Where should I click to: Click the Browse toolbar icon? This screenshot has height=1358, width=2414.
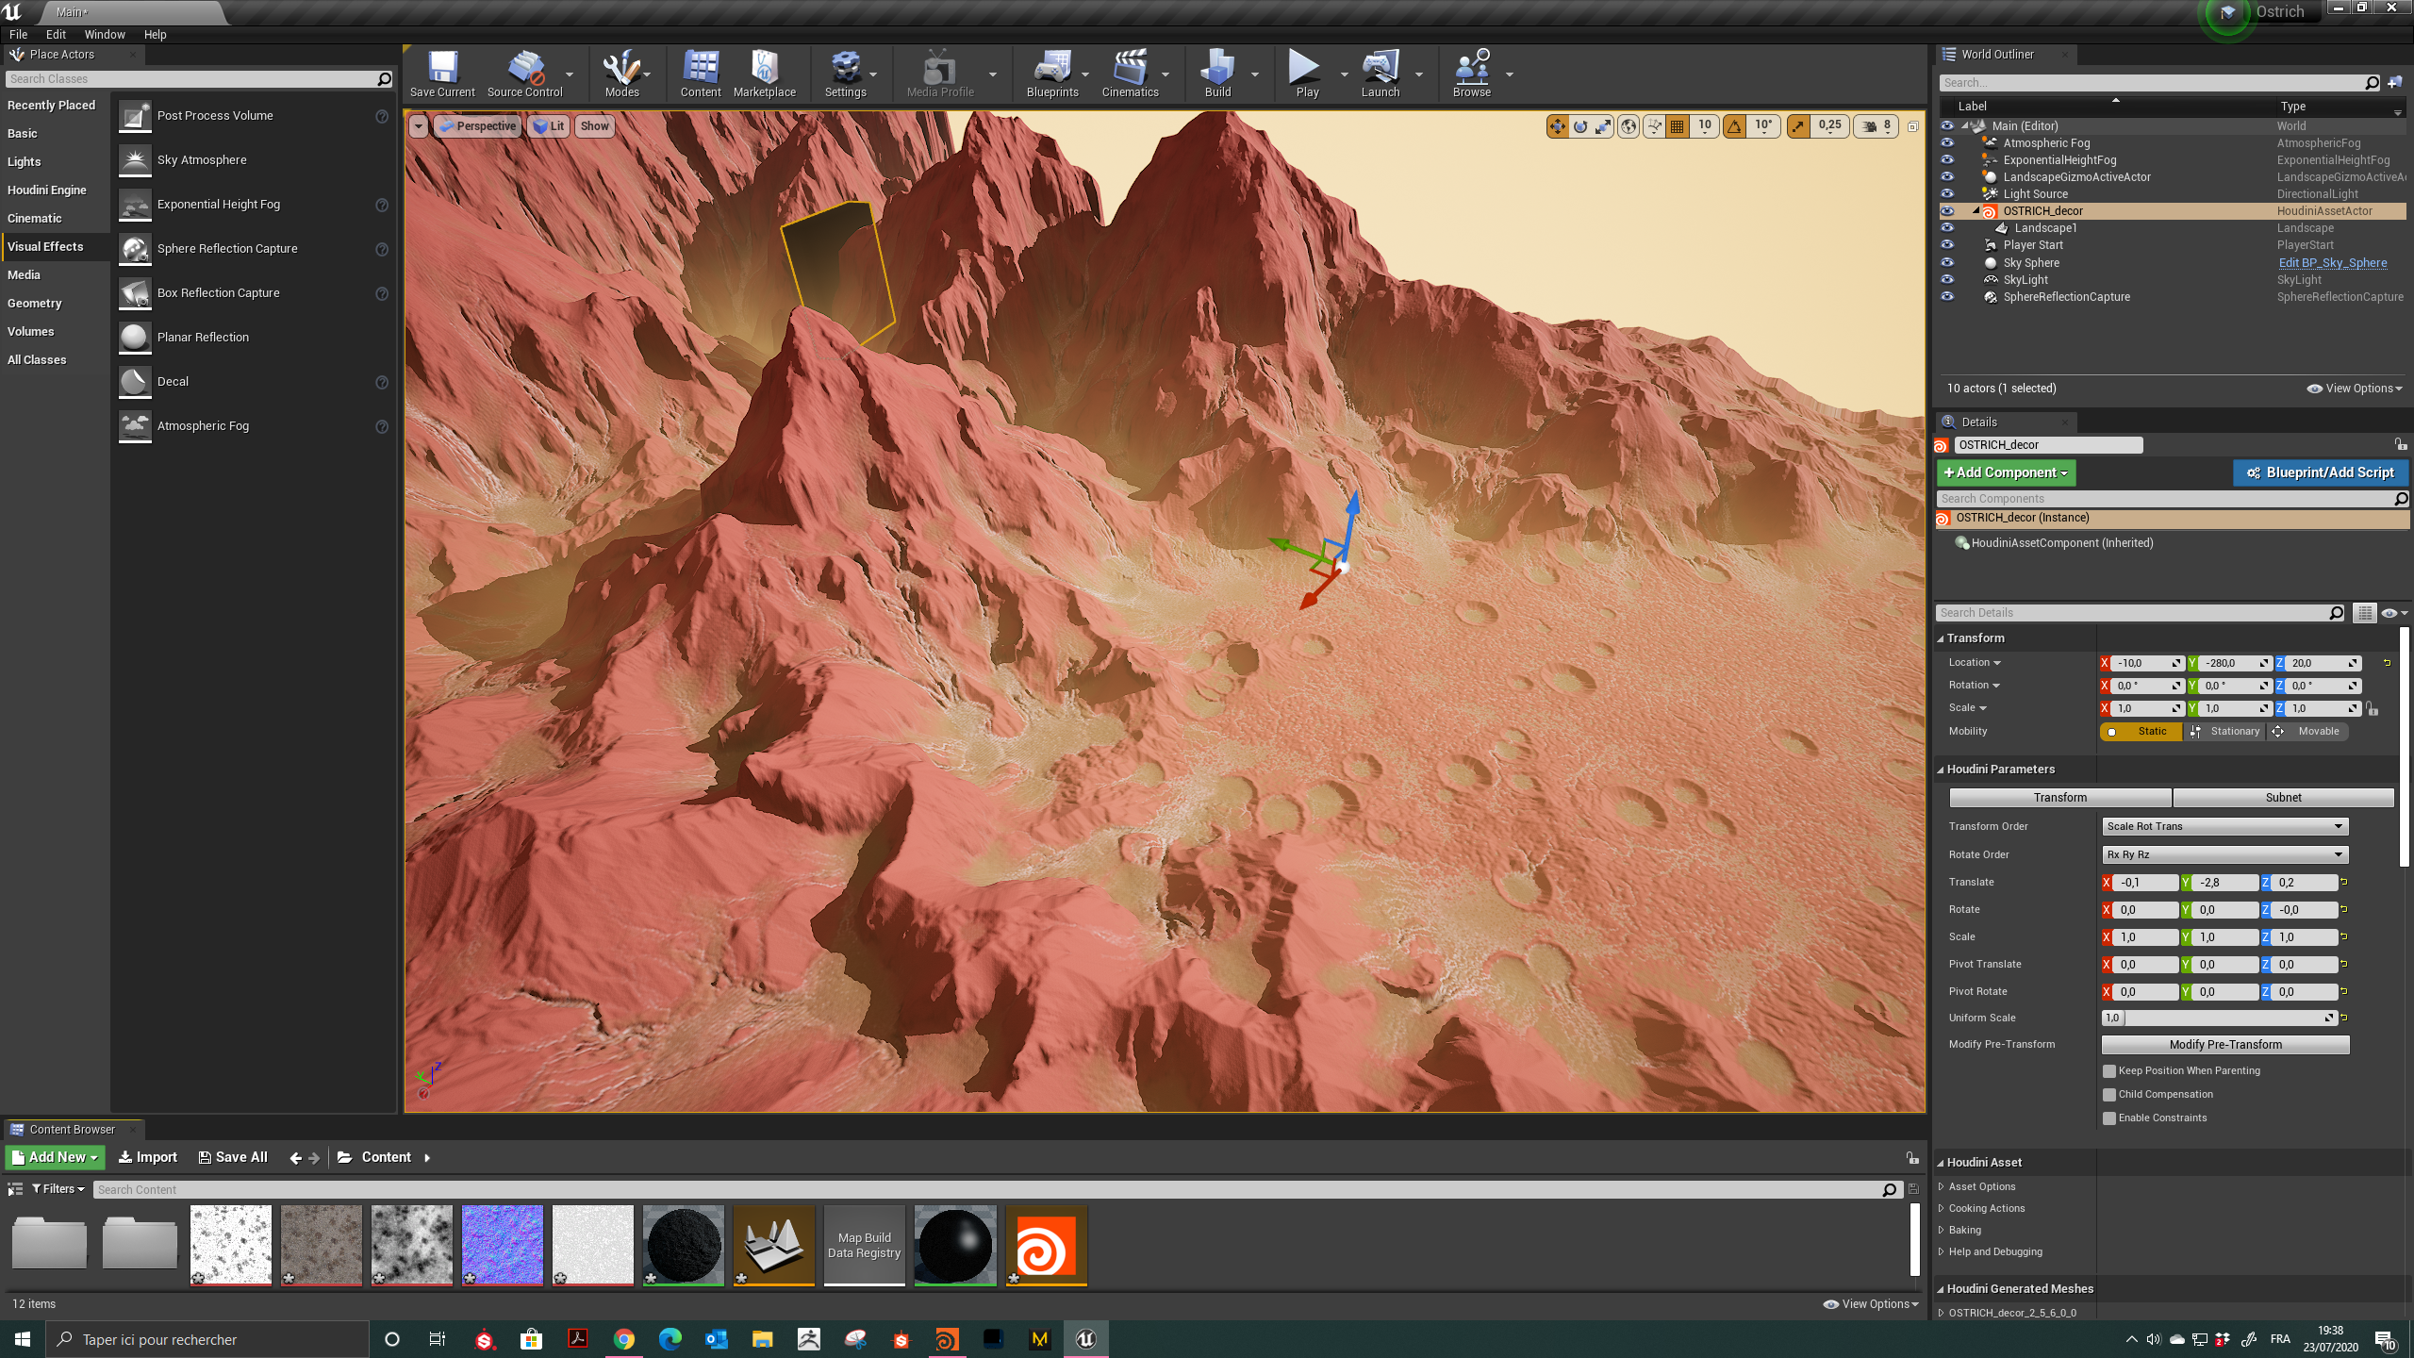1471,74
